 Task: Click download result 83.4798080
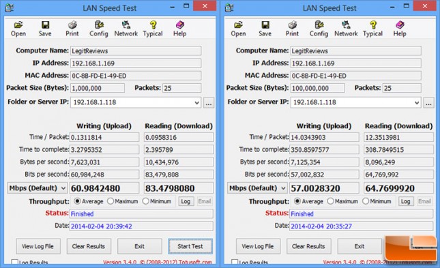click(179, 188)
